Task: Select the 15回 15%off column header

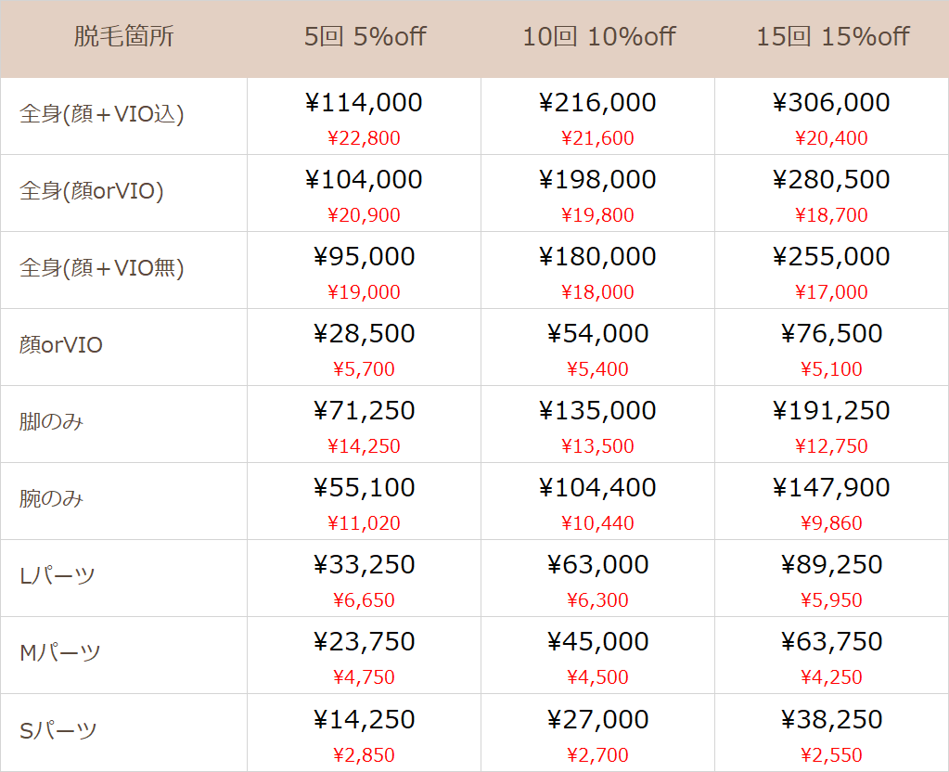Action: coord(832,36)
